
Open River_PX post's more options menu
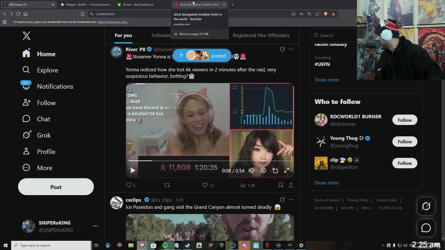click(291, 49)
